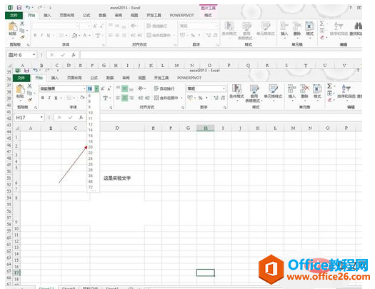Click Cut scissors icon in the top ribbon
Screen dimensions: 375x289
click(x=22, y=24)
